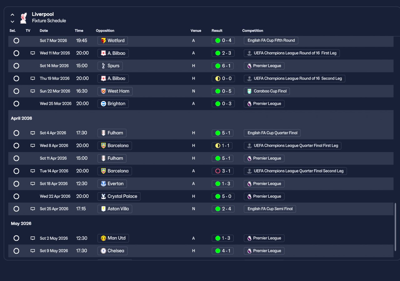This screenshot has width=400, height=281.
Task: Open UEFA Champions League Quarter Final Second Leg
Action: pyautogui.click(x=295, y=171)
